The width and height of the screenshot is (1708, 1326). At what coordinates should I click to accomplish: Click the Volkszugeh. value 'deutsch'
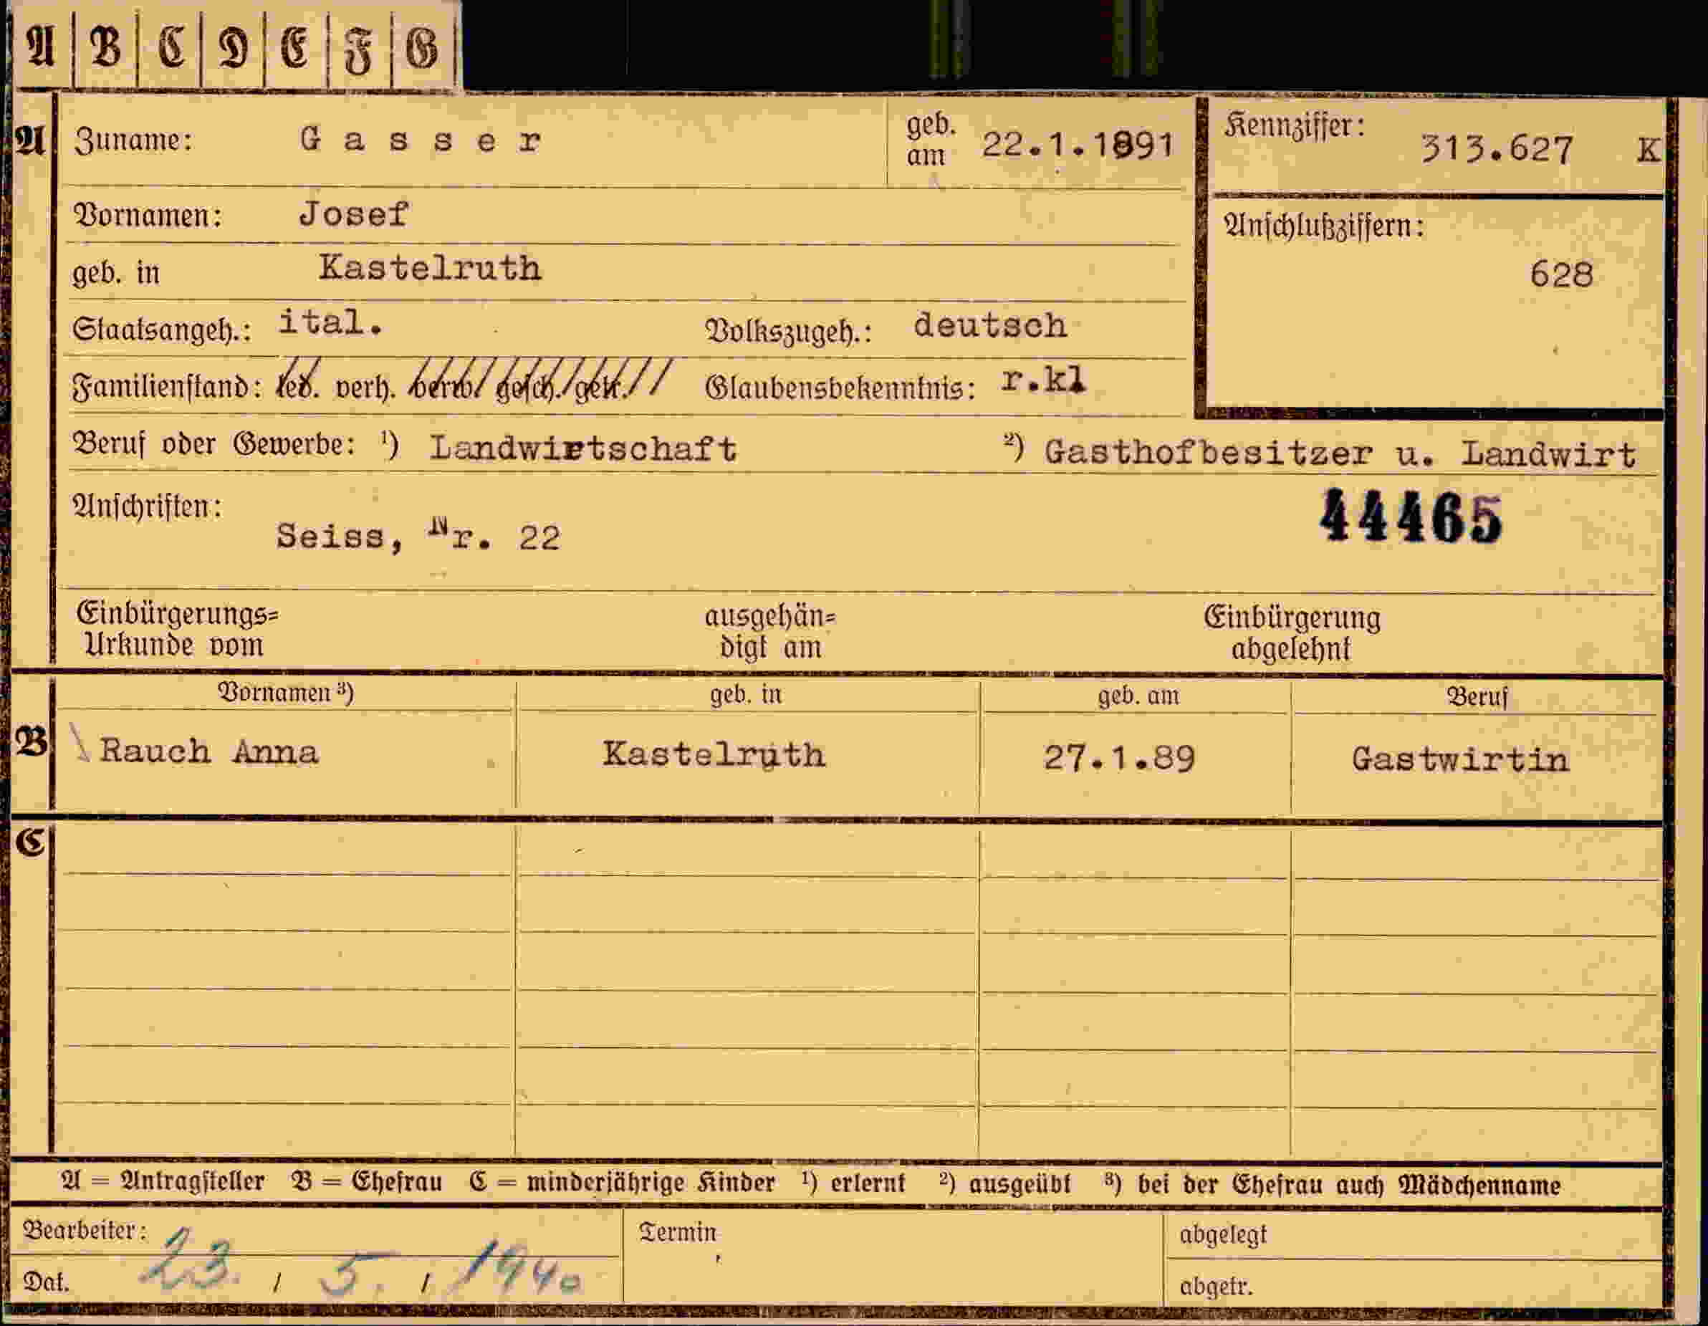click(990, 325)
